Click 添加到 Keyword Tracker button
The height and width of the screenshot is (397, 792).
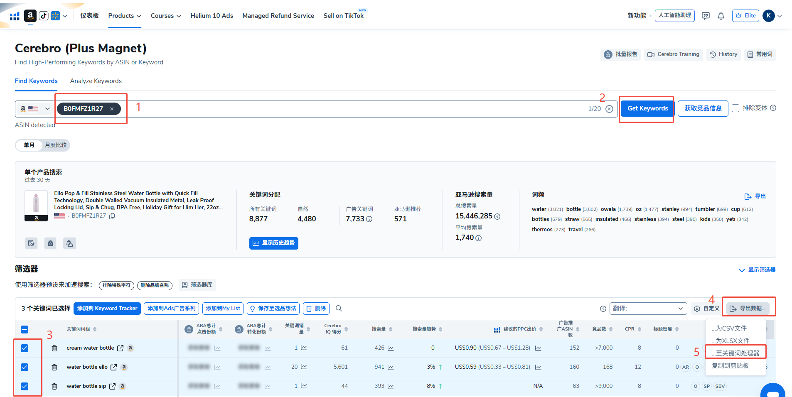click(x=107, y=309)
